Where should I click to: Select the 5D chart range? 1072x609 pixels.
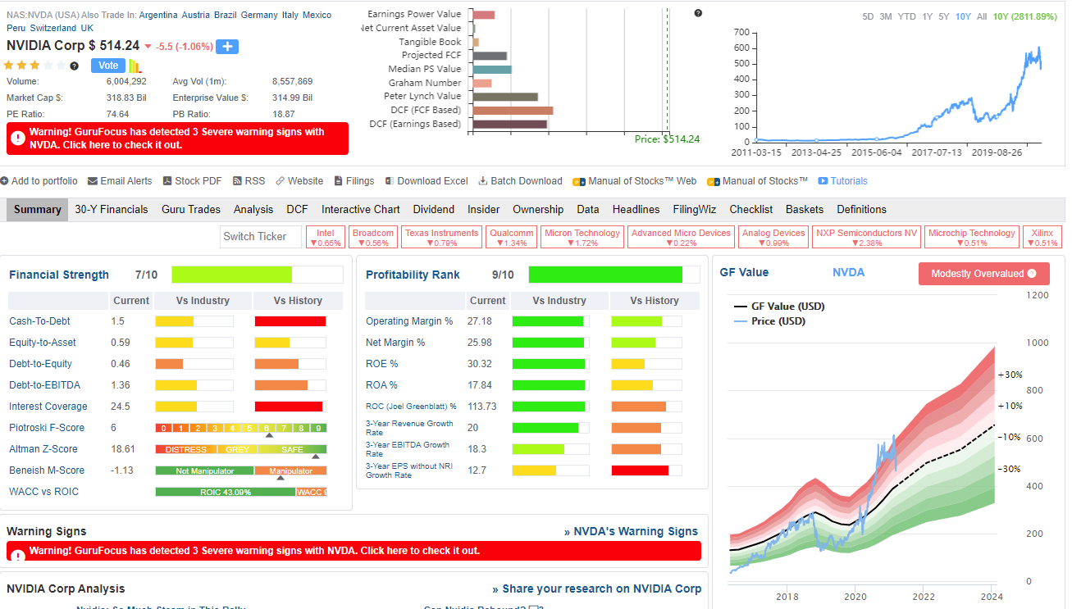868,16
